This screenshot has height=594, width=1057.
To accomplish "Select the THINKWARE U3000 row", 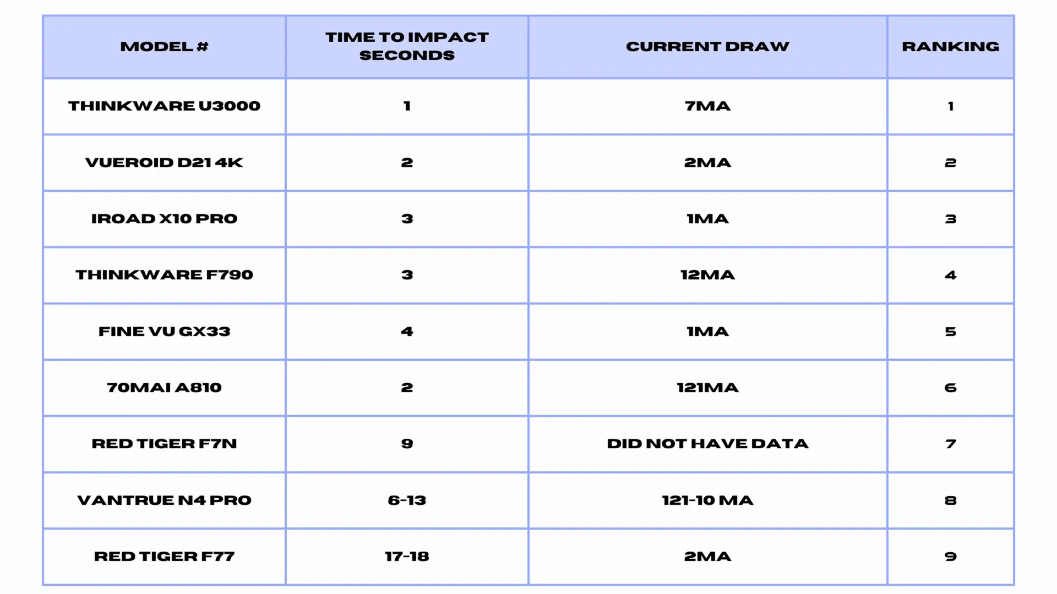I will tap(528, 106).
